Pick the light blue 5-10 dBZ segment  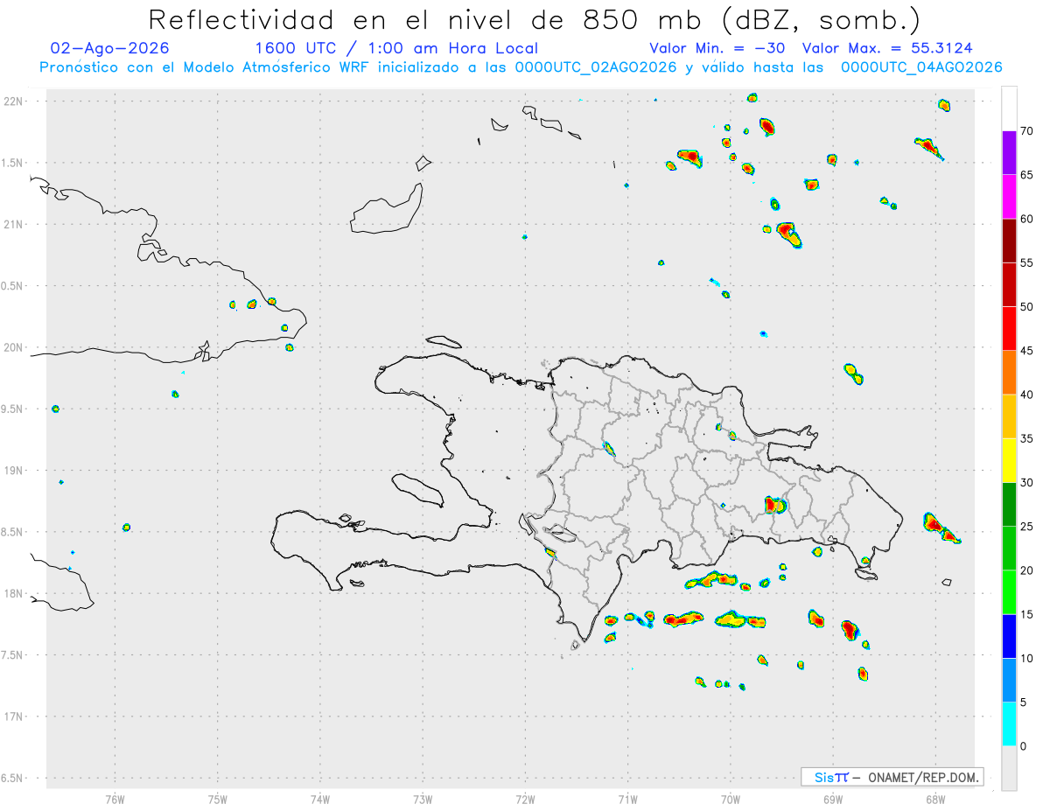[1009, 681]
